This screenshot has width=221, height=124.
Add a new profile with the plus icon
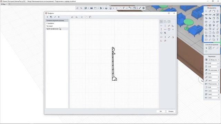(x=47, y=17)
